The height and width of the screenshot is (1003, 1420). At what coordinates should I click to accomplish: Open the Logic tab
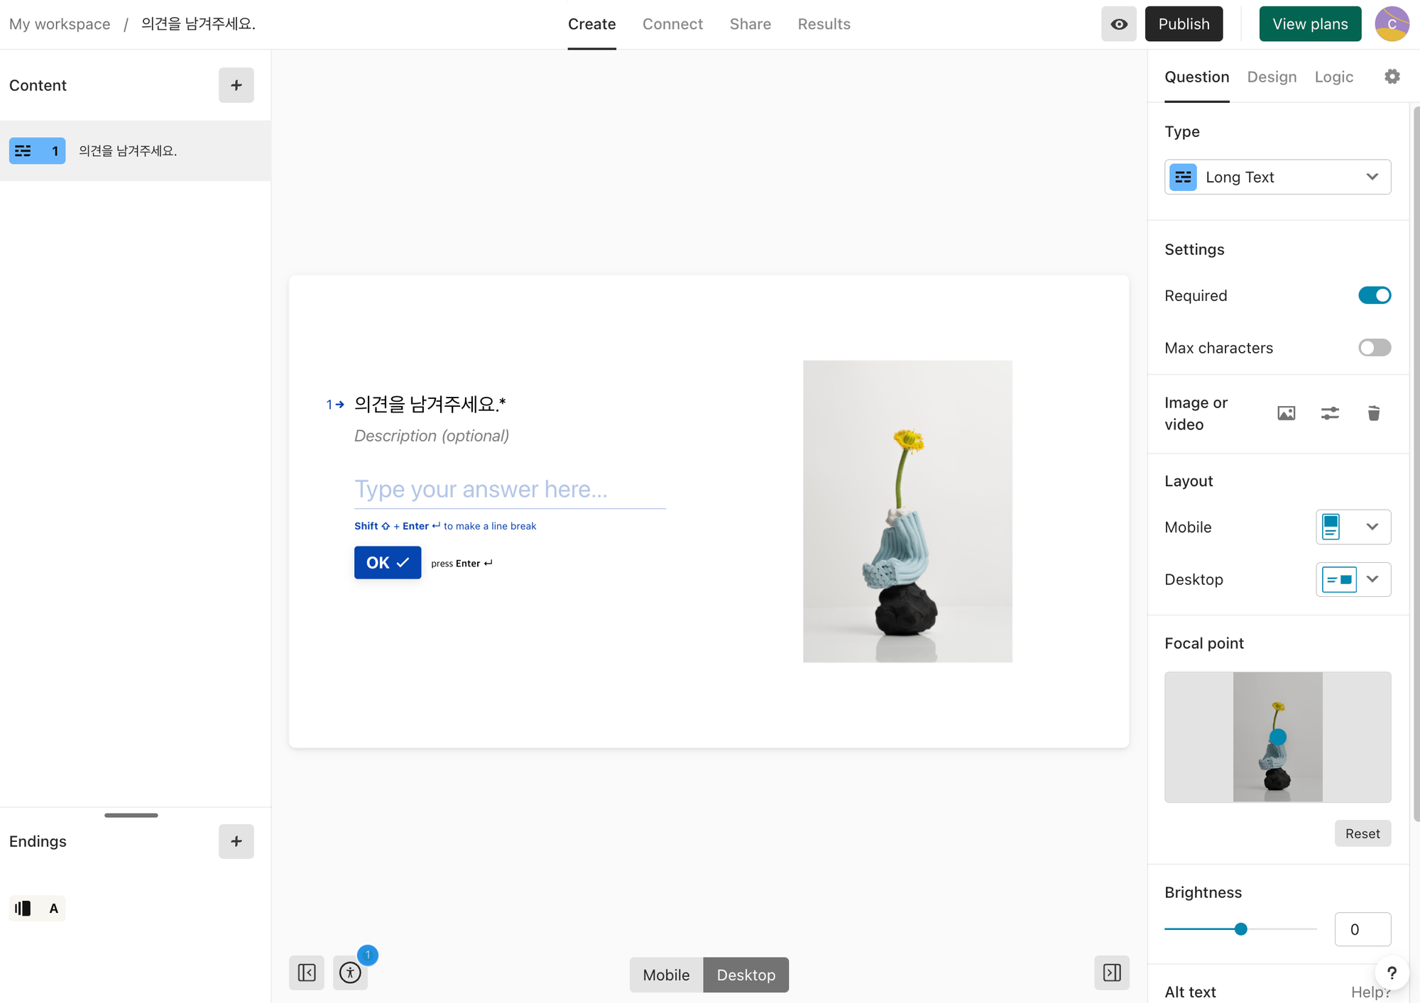pyautogui.click(x=1333, y=77)
